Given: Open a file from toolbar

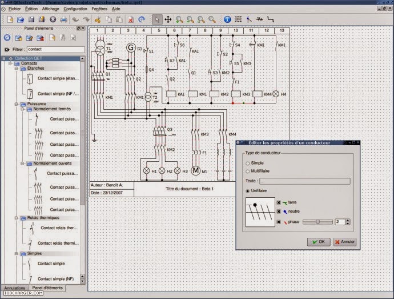Looking at the screenshot, I should 21,19.
